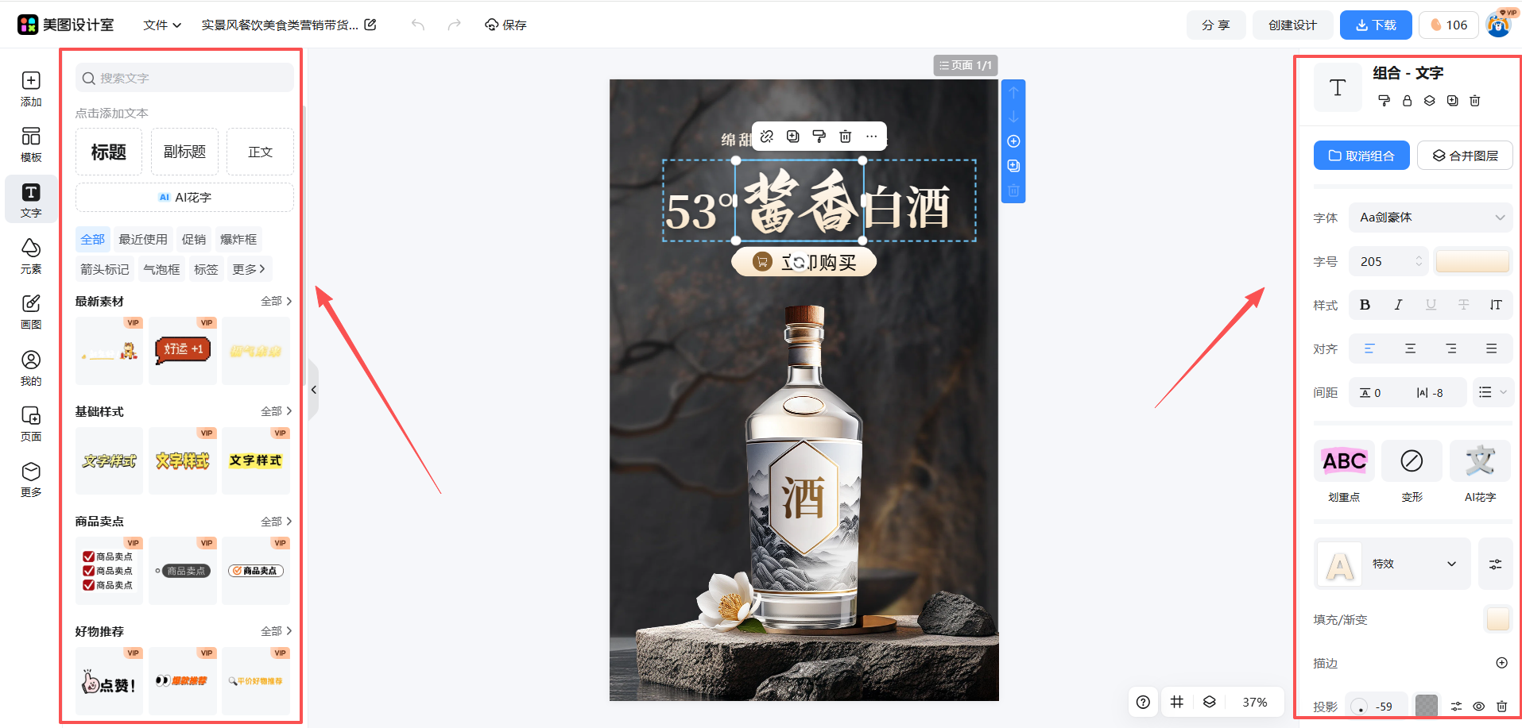Screen dimensions: 1522x728
Task: Click the 下载 download button
Action: click(1375, 25)
